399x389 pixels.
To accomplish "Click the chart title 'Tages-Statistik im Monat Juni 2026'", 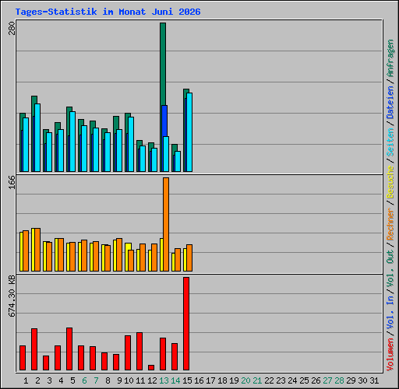I will [108, 12].
